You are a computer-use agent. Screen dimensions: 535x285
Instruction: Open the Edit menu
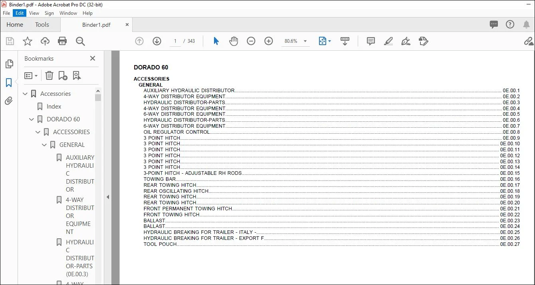click(20, 13)
